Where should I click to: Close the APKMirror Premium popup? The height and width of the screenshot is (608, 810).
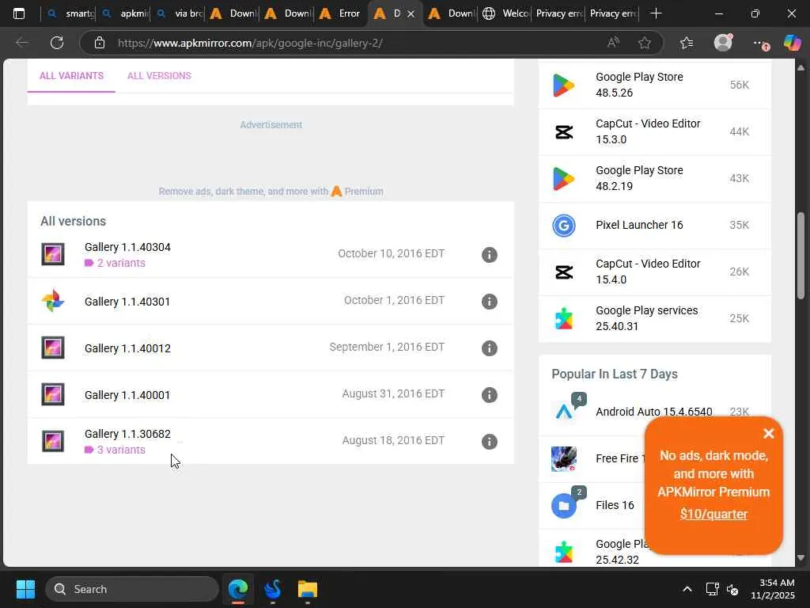coord(769,433)
